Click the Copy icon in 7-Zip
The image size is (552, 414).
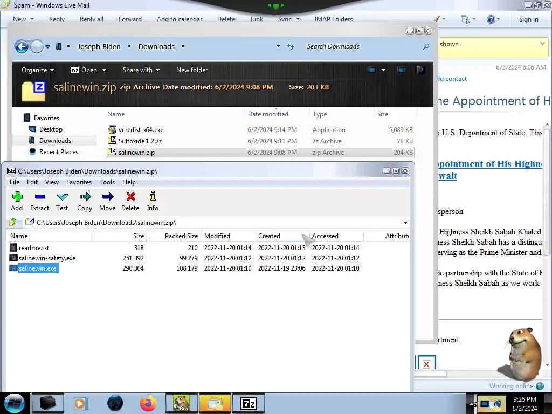(85, 197)
